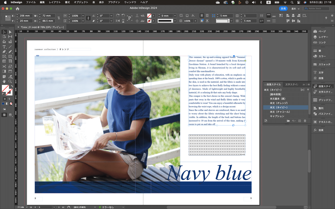335x209 pixels.
Task: Open stroke type dropdown
Action: (175, 21)
